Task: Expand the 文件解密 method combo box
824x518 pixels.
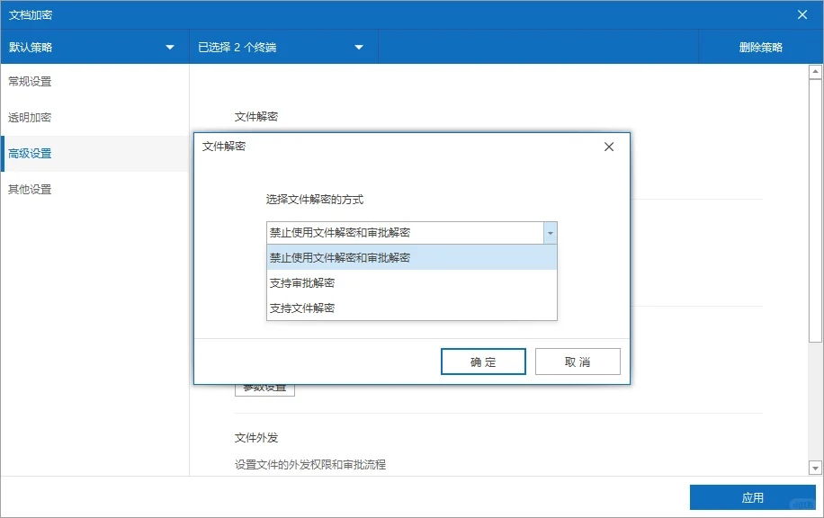Action: (x=550, y=232)
